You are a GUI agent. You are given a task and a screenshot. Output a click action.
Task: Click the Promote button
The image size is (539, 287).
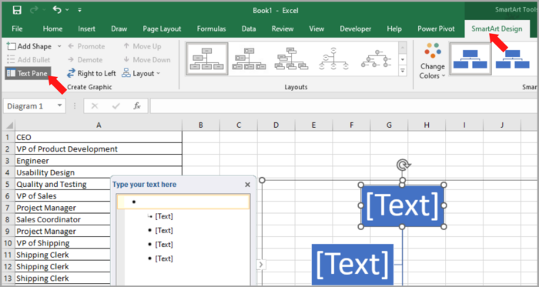pyautogui.click(x=86, y=46)
